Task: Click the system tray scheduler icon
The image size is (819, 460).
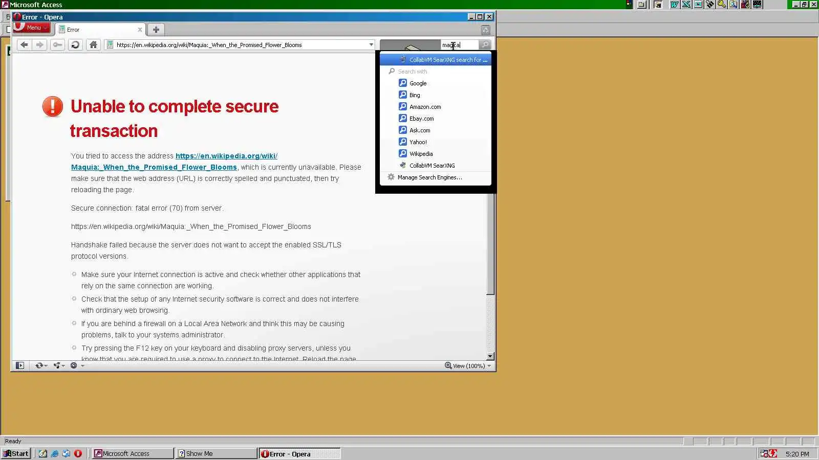Action: point(764,453)
